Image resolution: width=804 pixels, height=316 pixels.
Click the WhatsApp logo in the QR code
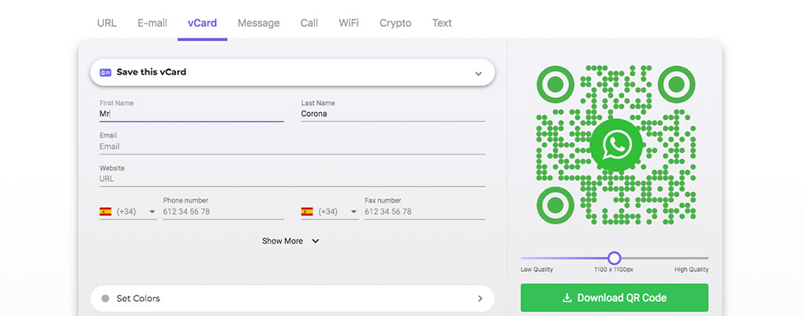[616, 145]
